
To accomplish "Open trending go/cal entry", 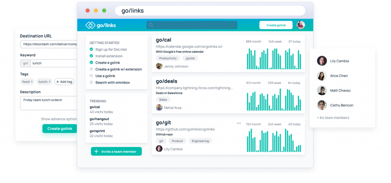I will click(x=95, y=107).
